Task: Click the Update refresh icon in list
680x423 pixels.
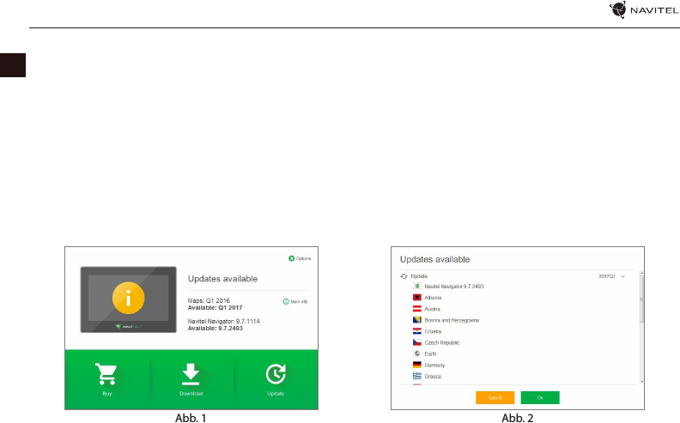Action: 404,276
